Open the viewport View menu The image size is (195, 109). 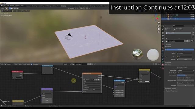[15, 11]
